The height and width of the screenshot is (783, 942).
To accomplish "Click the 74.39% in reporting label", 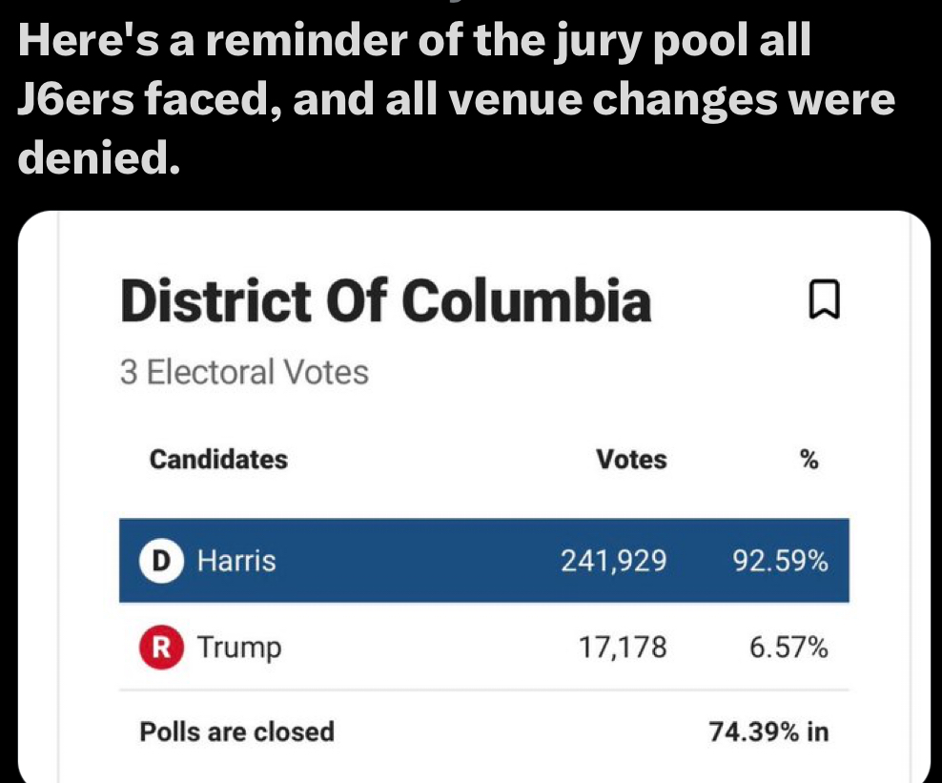I will pyautogui.click(x=769, y=731).
